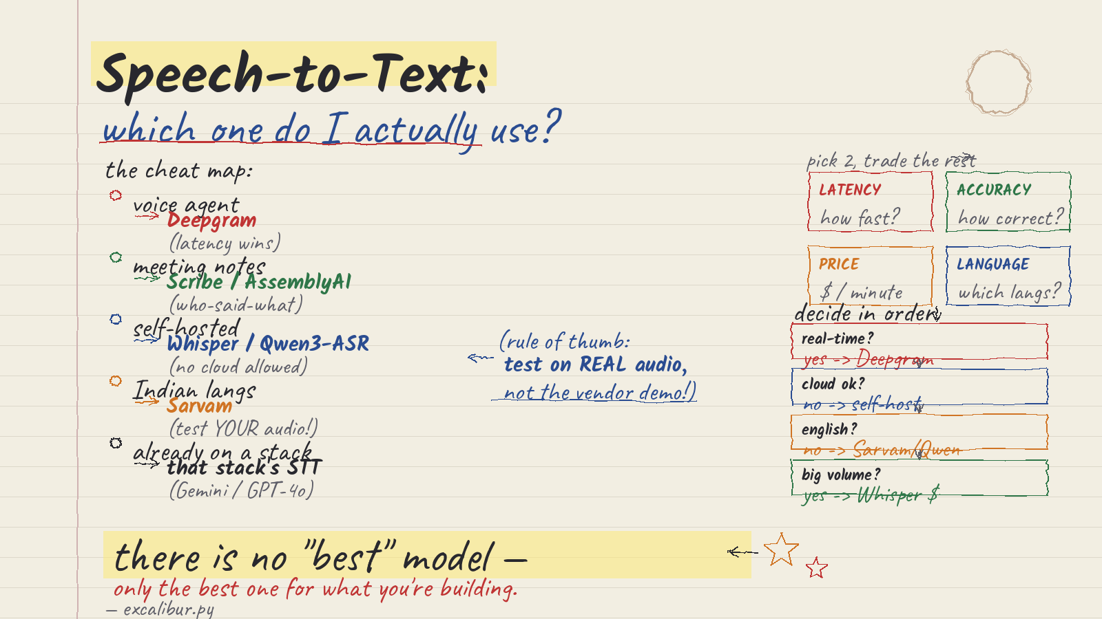Select the green "ACCURACY" label

[994, 190]
